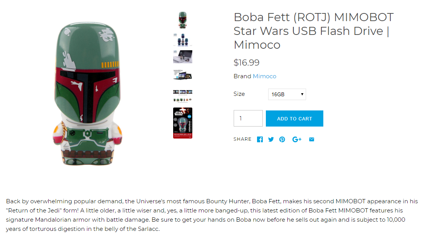Share the product by email icon
This screenshot has width=421, height=237.
(311, 139)
